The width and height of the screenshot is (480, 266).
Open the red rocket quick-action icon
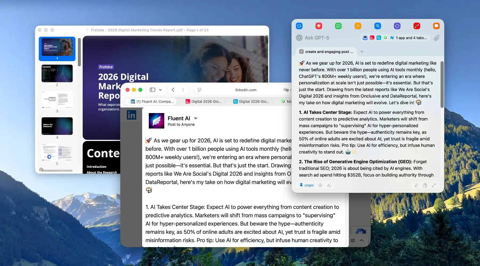pyautogui.click(x=417, y=26)
